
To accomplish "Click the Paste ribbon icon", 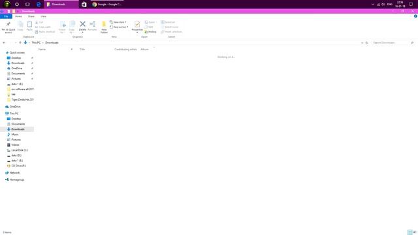I will pyautogui.click(x=29, y=25).
